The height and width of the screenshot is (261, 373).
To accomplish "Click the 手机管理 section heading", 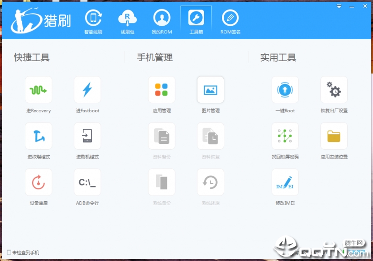I will click(x=155, y=57).
